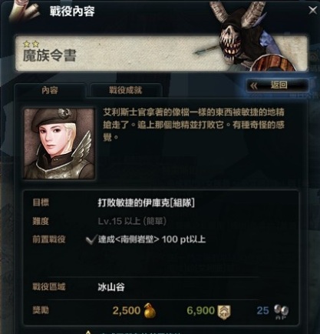Click the scroll icon beside 戰役內容
Image resolution: width=320 pixels, height=334 pixels.
(x=24, y=11)
